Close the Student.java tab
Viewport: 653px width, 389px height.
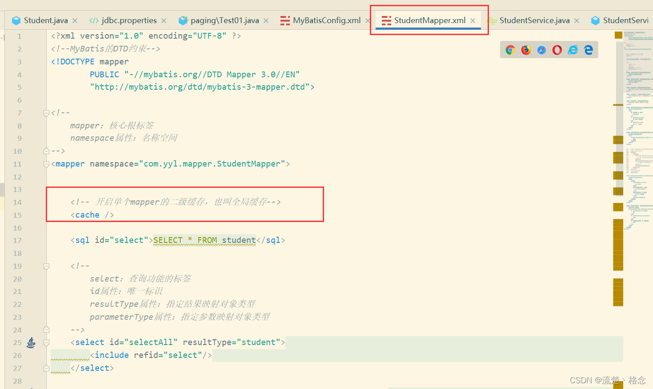click(75, 21)
